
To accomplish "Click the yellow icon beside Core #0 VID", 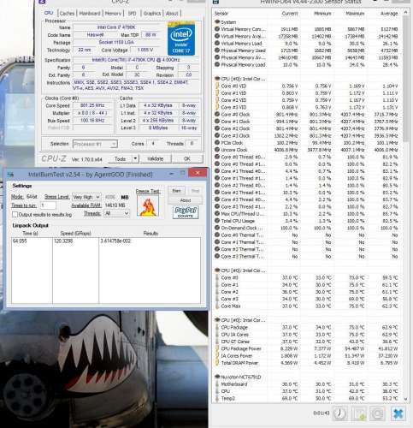I will point(217,86).
